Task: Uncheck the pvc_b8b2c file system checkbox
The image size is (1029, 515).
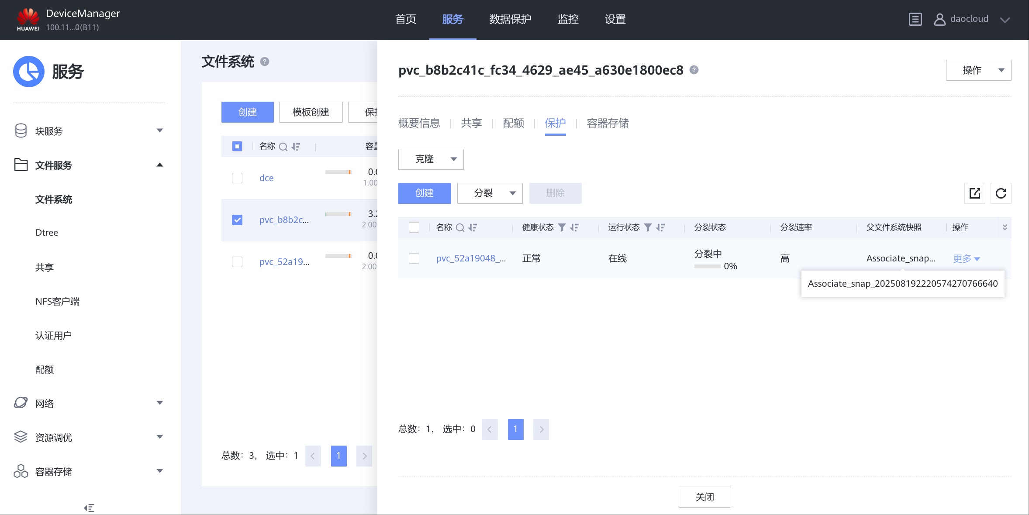Action: [x=237, y=220]
